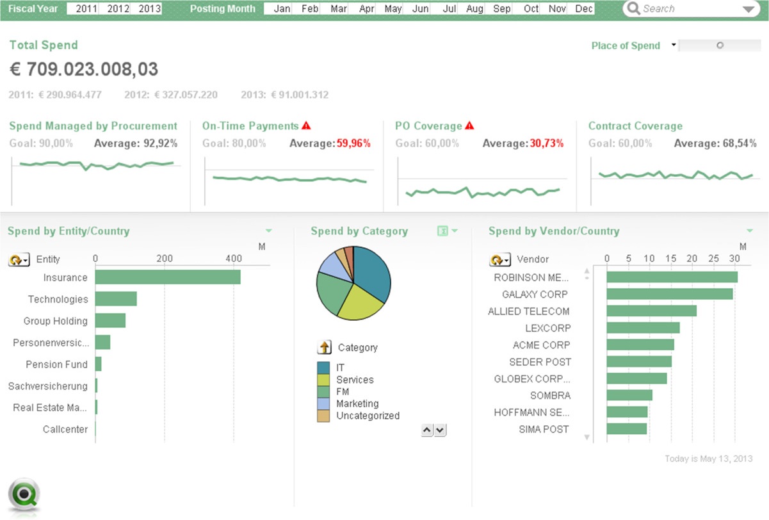
Task: Select posting month Dec
Action: tap(583, 9)
